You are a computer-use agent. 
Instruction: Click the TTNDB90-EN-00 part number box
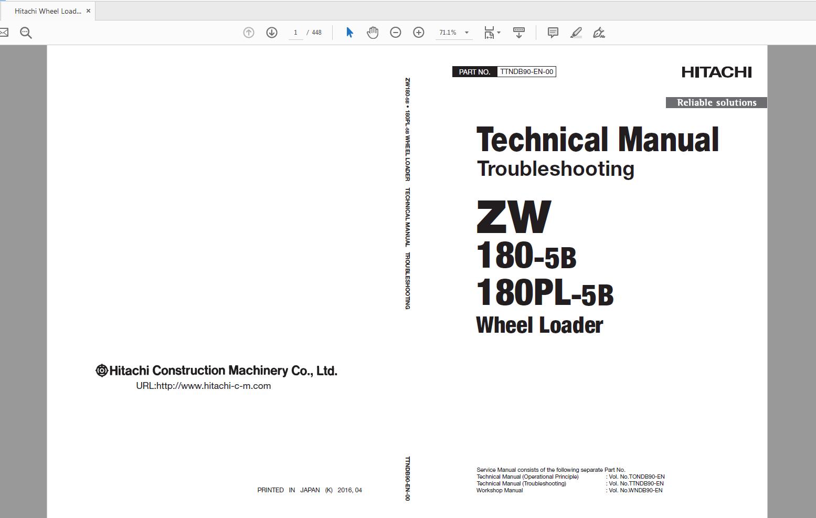[x=527, y=71]
